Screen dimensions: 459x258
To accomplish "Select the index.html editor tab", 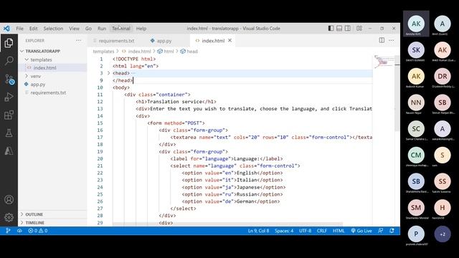I will point(213,41).
